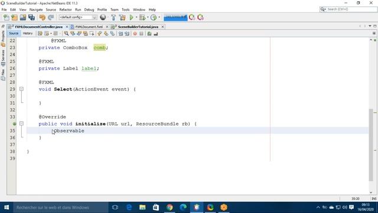The width and height of the screenshot is (378, 213).
Task: Close the FXMLDocument.fxml tab
Action: pyautogui.click(x=107, y=27)
